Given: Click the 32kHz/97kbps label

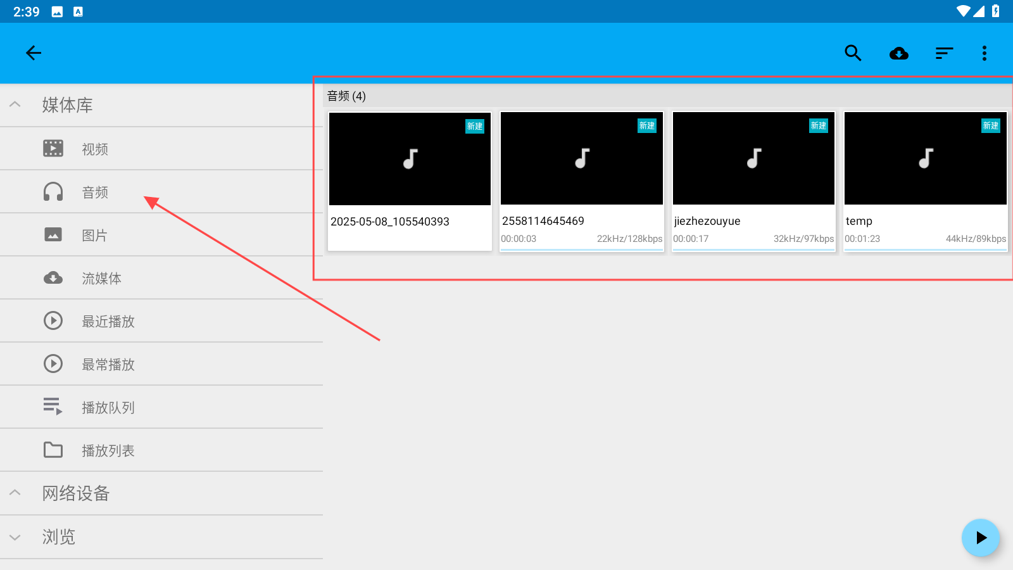Looking at the screenshot, I should [x=803, y=239].
